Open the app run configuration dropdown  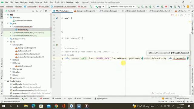[x=100, y=7]
